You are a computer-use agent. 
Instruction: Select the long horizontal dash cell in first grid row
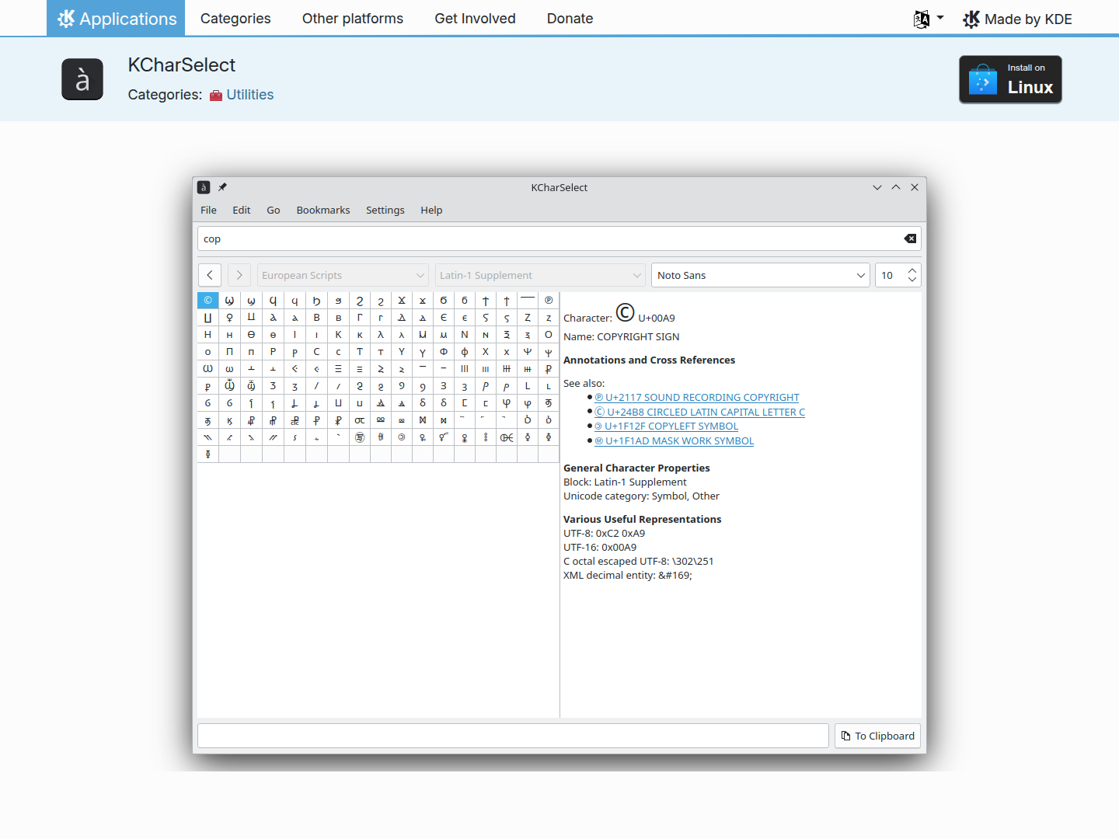point(528,301)
